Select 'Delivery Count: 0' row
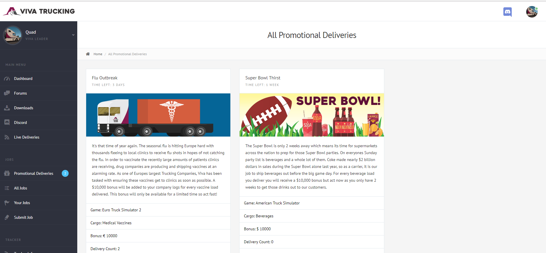Viewport: 546px width, 253px height. click(x=312, y=242)
